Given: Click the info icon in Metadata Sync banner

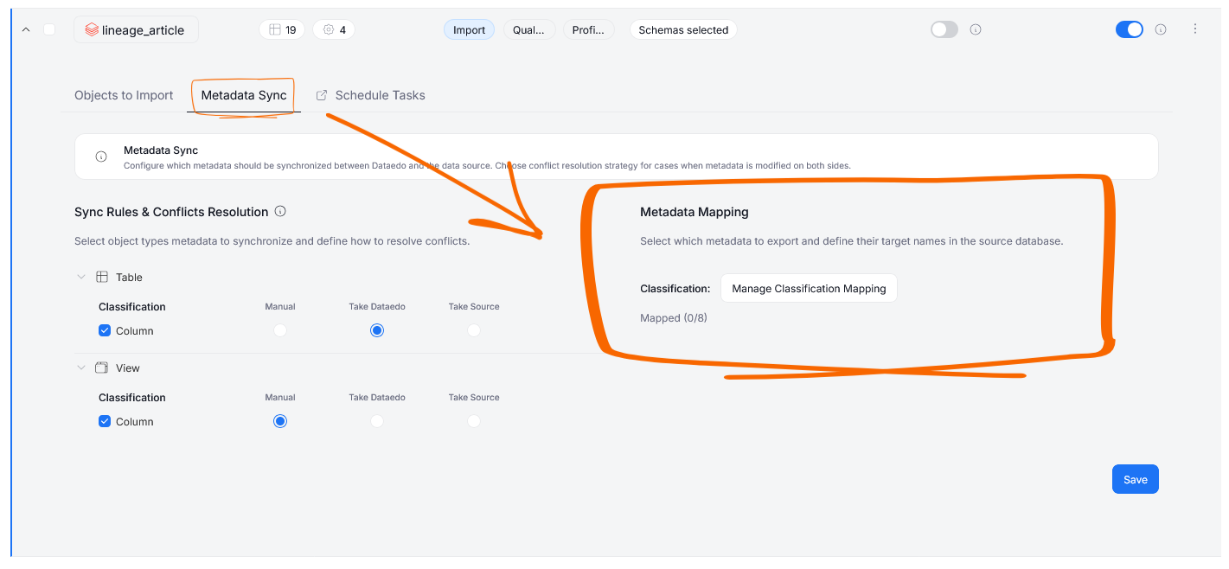Looking at the screenshot, I should (x=101, y=157).
